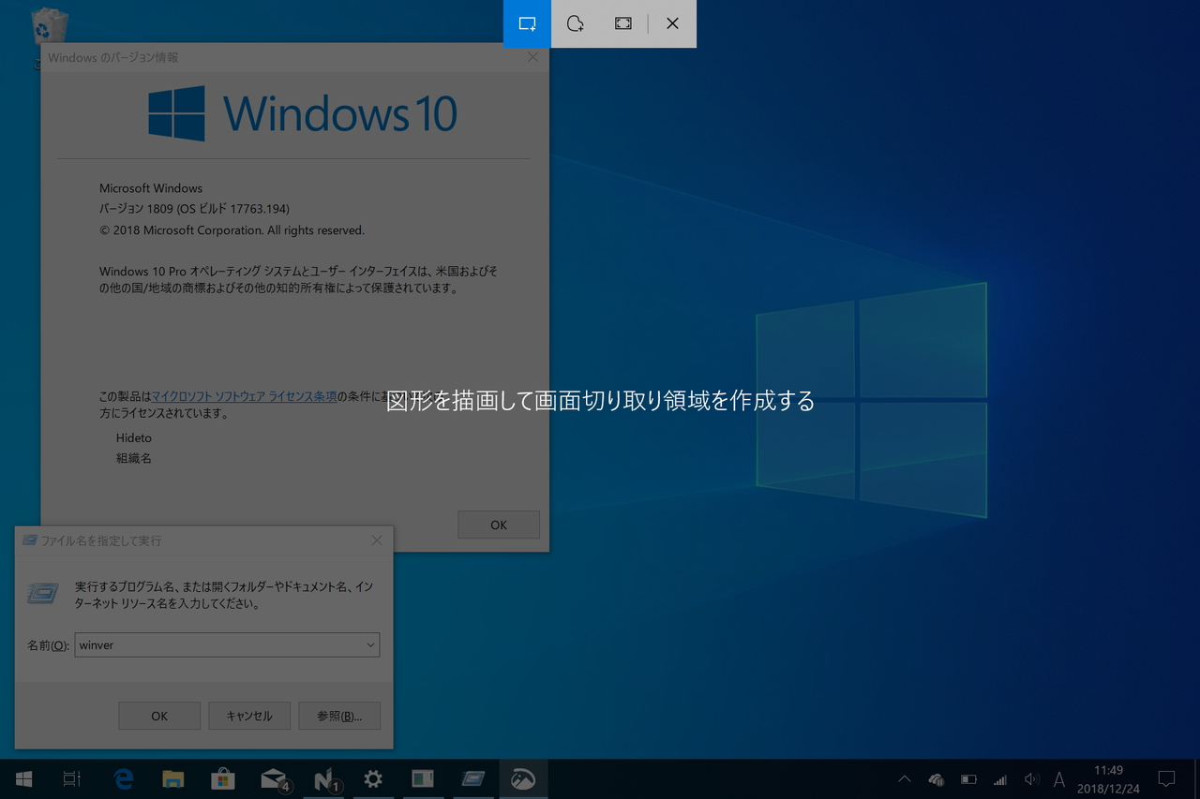Click the volume speaker tray icon
Screen dimensions: 1200x799
[1031, 779]
